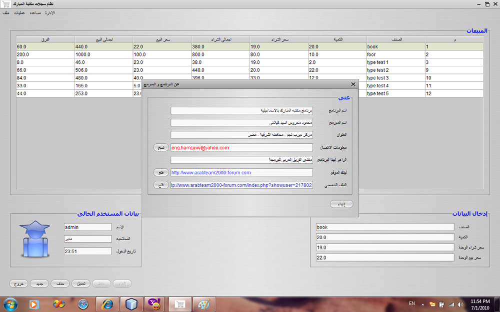The image size is (500, 312).
Task: Open the الادارة menu
Action: (49, 13)
